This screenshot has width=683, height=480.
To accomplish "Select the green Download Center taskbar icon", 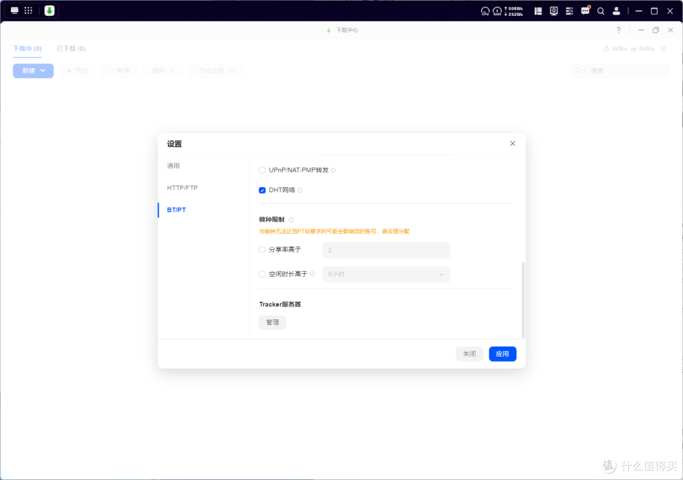I will click(x=49, y=11).
